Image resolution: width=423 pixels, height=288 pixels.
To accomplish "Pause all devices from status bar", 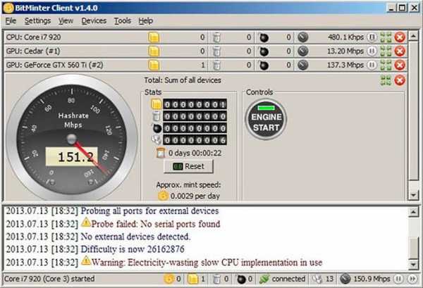I will click(398, 279).
